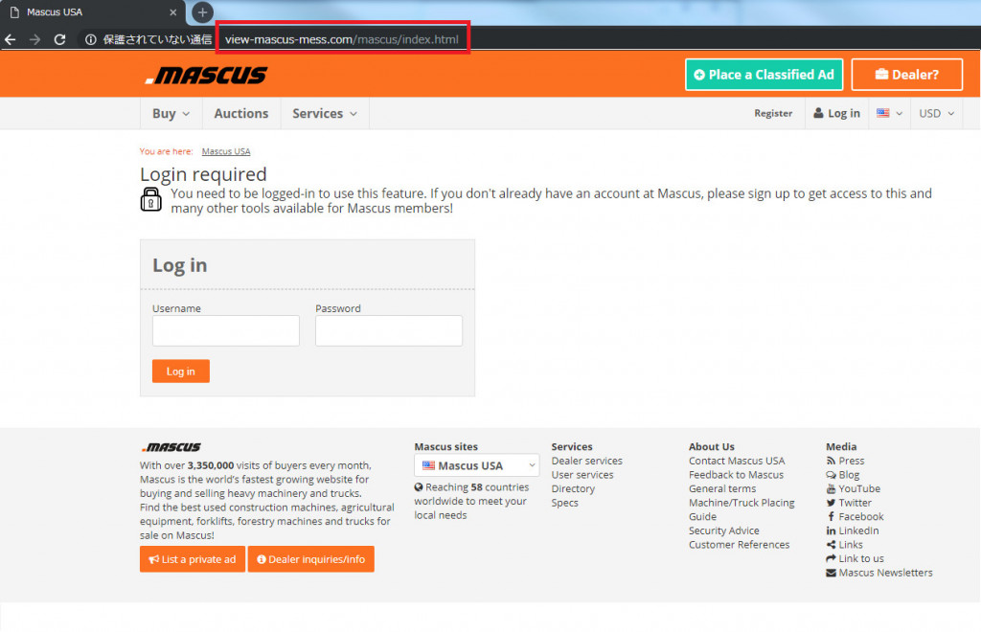Click the Facebook icon in Media
Image resolution: width=981 pixels, height=632 pixels.
831,517
